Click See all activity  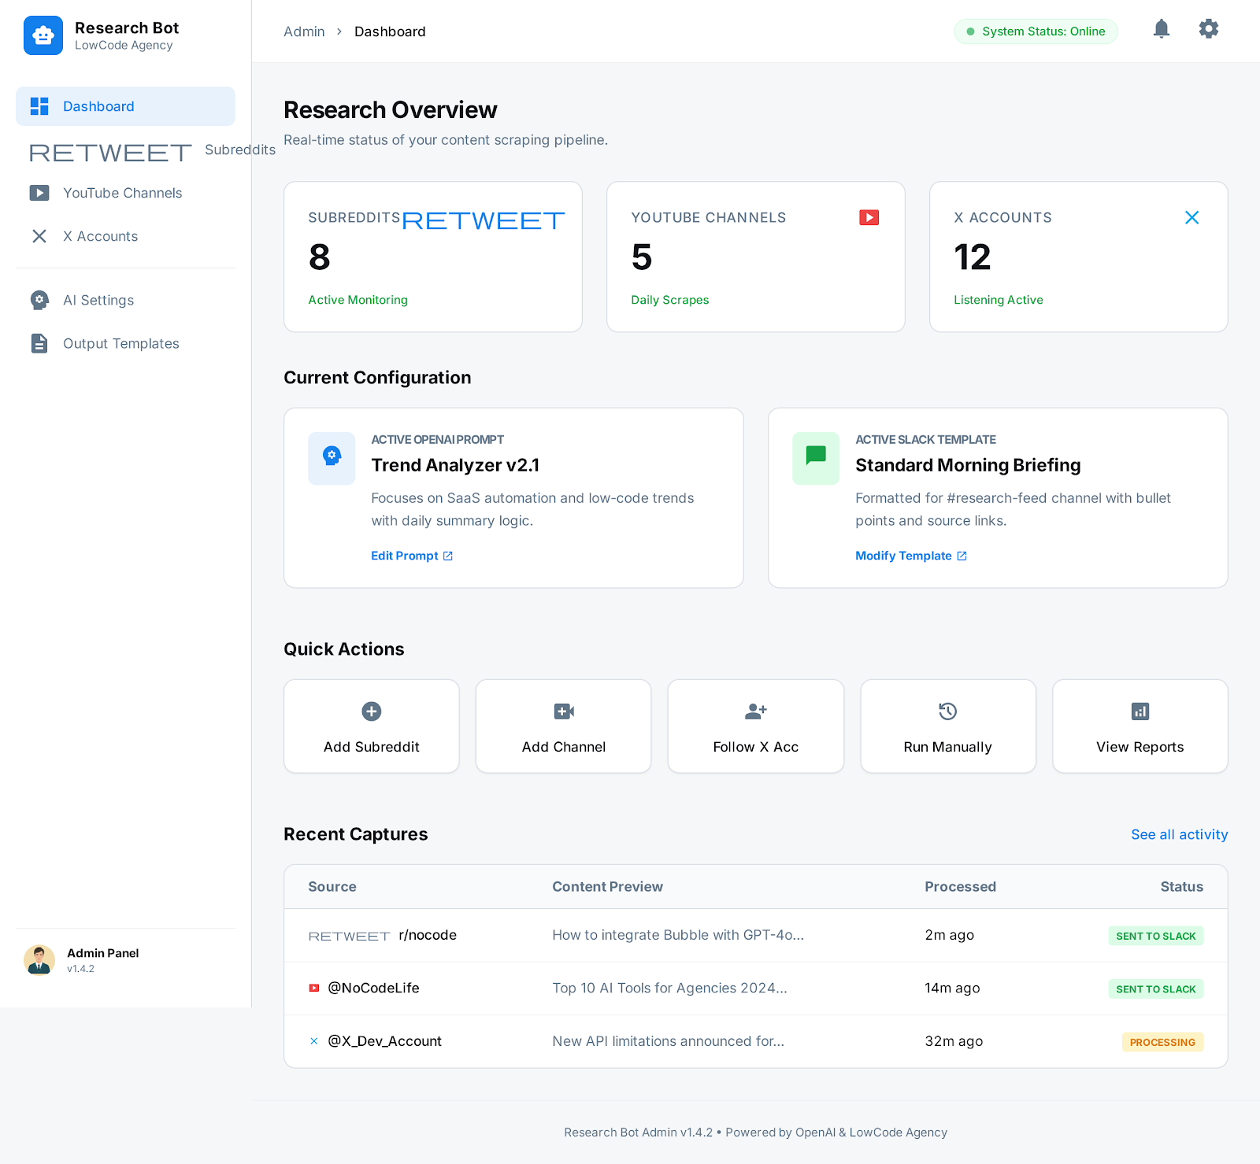1179,834
